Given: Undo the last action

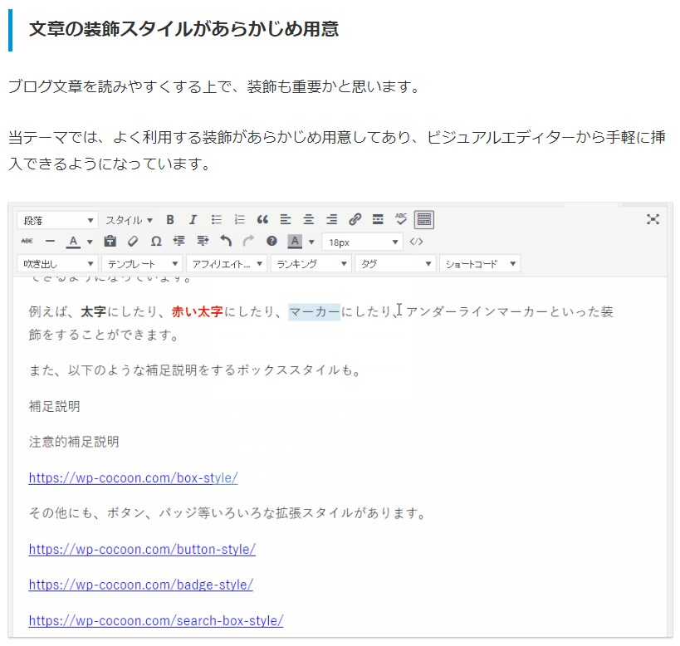Looking at the screenshot, I should click(x=226, y=241).
